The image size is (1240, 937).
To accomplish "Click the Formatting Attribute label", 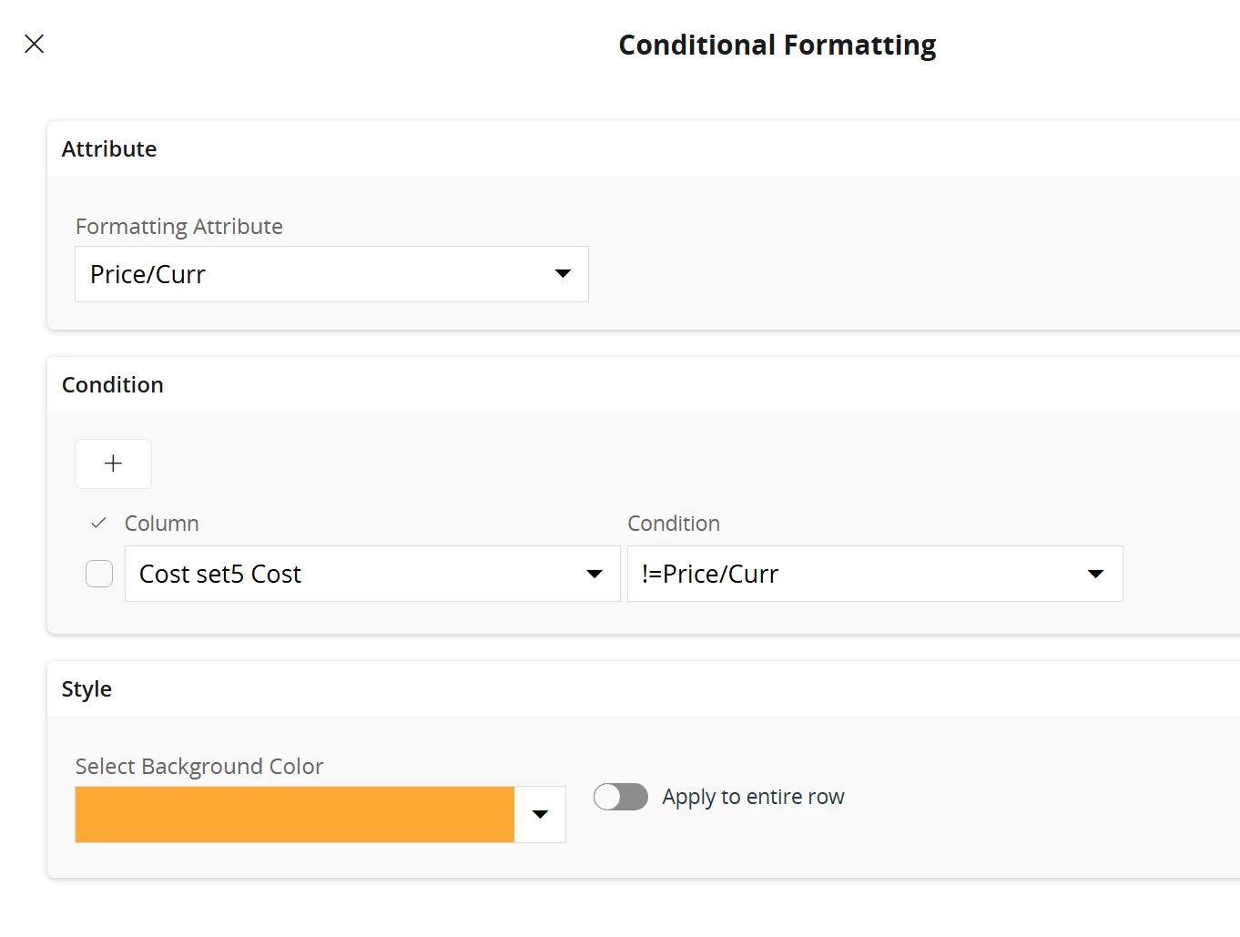I will point(179,227).
